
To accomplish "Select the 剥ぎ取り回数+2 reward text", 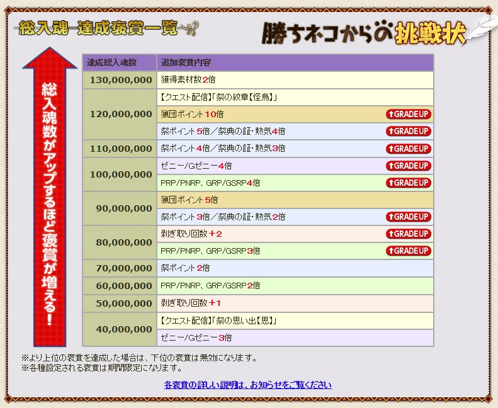I will pos(191,234).
